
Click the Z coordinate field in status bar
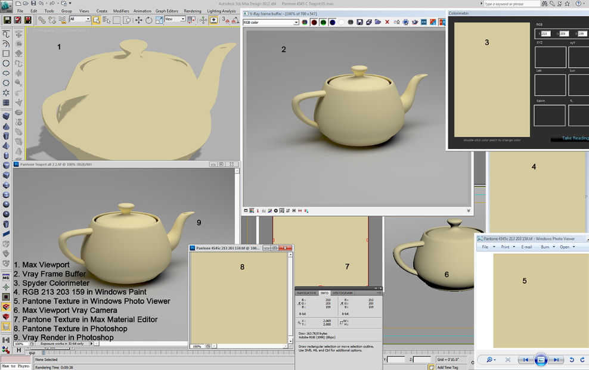pyautogui.click(x=422, y=359)
